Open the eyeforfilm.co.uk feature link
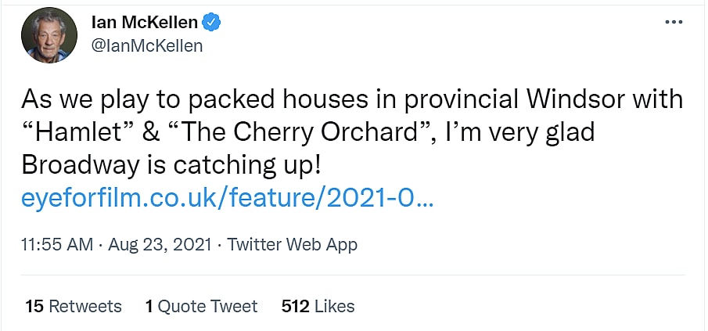Viewport: 708px width, 331px height. (228, 199)
